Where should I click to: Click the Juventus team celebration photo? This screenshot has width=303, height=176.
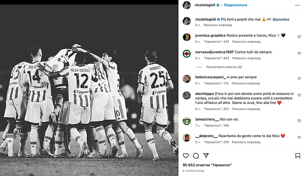pyautogui.click(x=89, y=90)
